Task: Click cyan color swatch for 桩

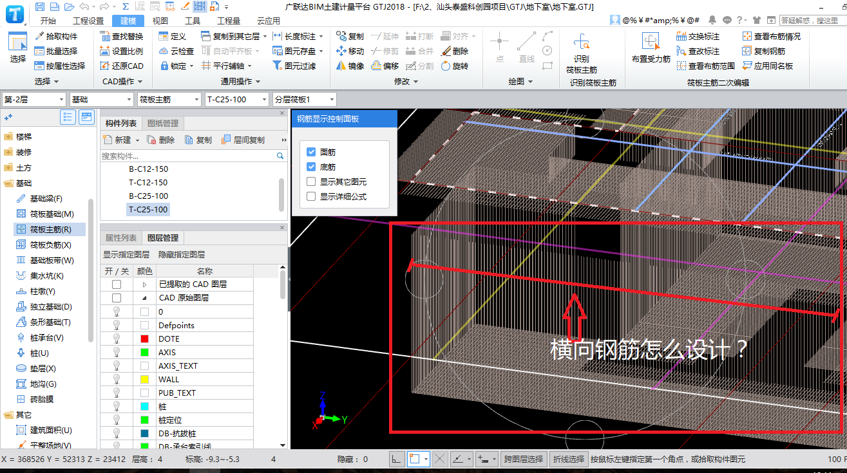Action: (x=144, y=406)
